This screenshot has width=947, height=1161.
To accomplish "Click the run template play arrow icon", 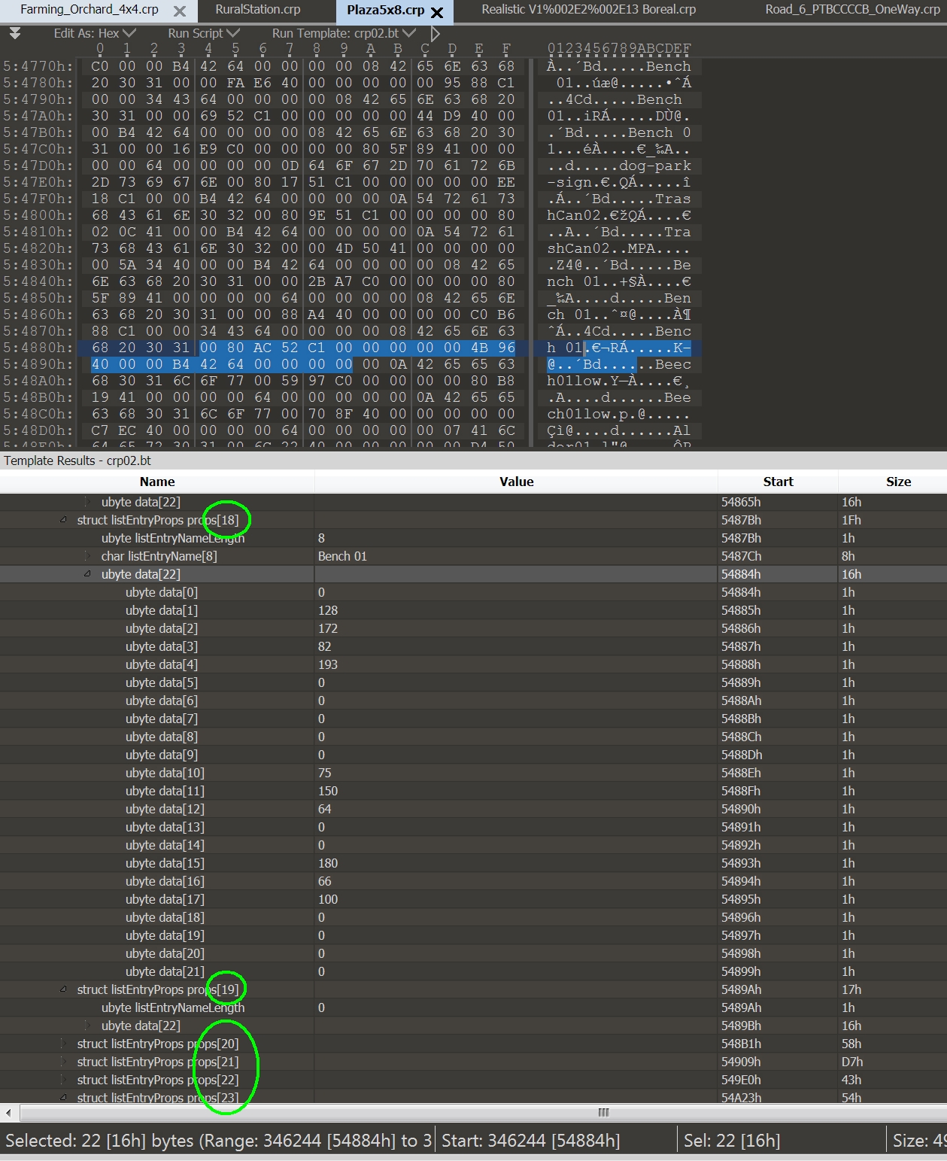I will (x=435, y=34).
